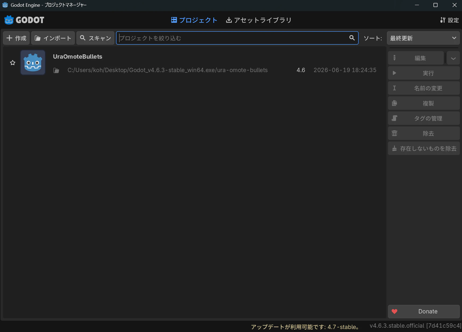Click the 存在しないものを除去 button

[424, 149]
